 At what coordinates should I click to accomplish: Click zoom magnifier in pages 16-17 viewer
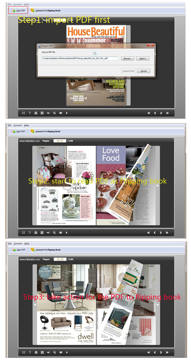[x=55, y=233]
